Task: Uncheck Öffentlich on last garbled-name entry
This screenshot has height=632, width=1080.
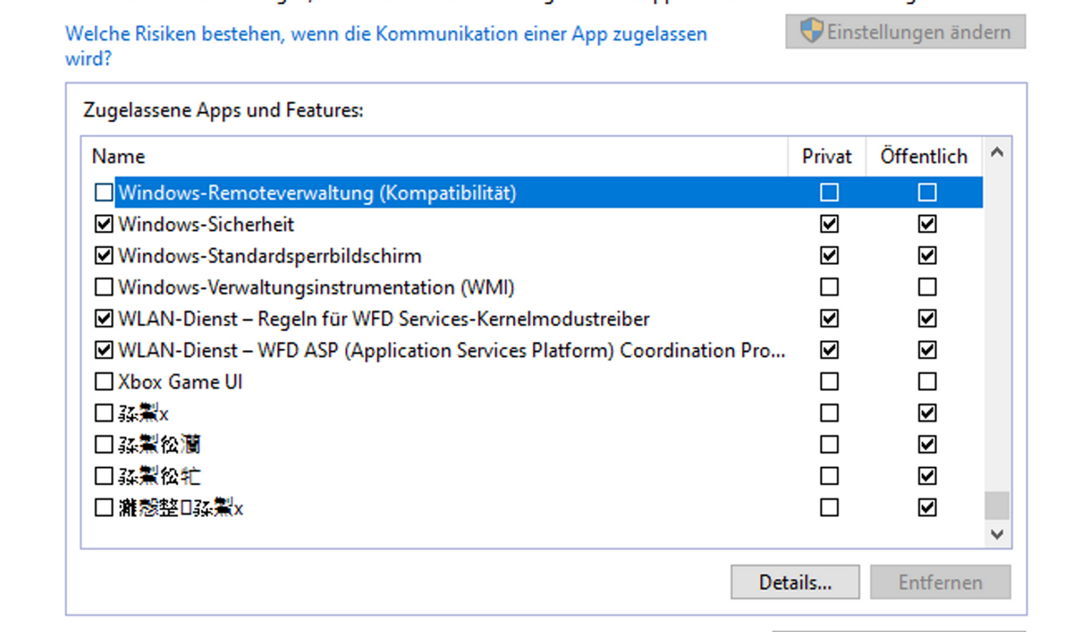Action: 927,508
